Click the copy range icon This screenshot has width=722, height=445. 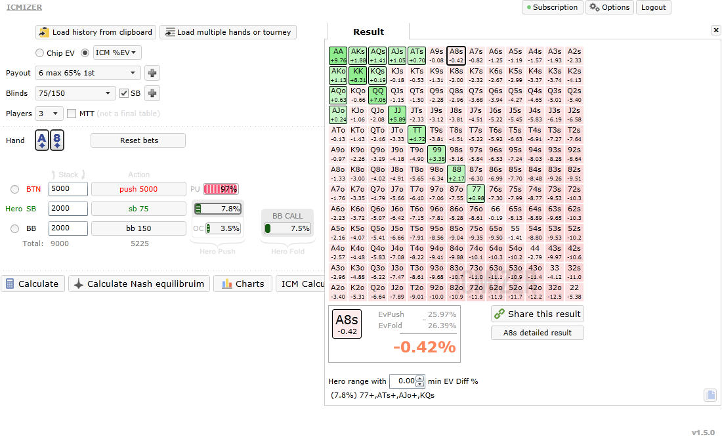pyautogui.click(x=710, y=394)
